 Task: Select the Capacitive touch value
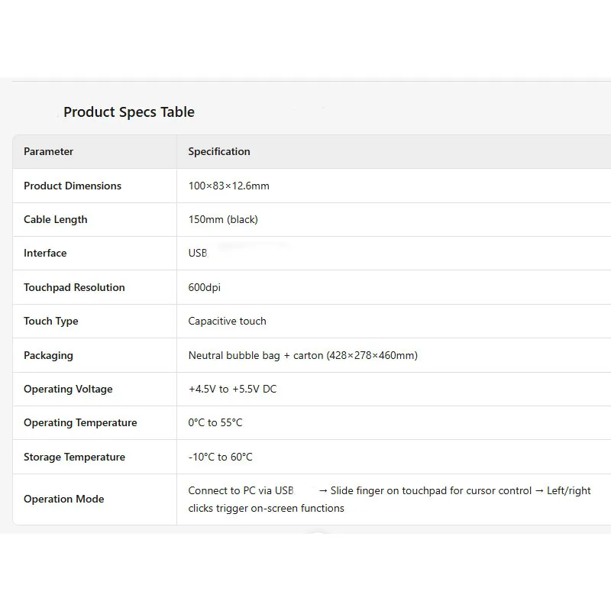[x=227, y=321]
